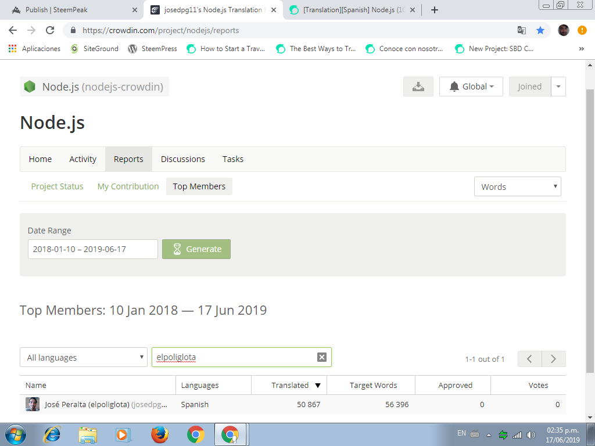Screen dimensions: 595x446
Task: Open Firefox from the Windows taskbar
Action: pyautogui.click(x=159, y=434)
